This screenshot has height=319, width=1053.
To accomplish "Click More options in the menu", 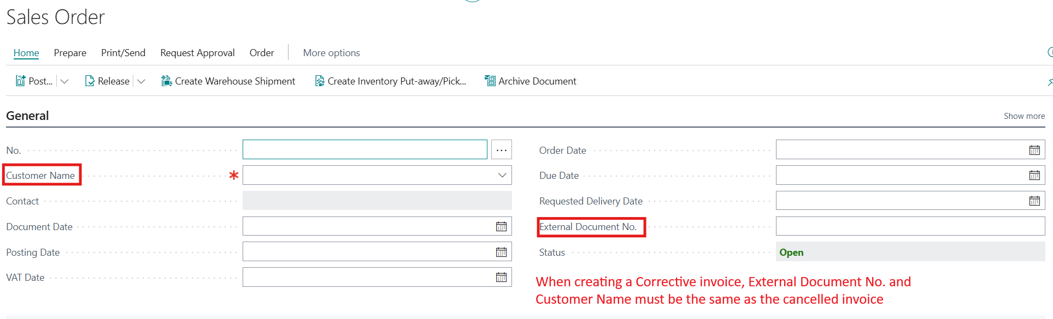I will [332, 53].
